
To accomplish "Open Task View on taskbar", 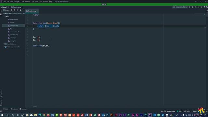I will (18, 115).
